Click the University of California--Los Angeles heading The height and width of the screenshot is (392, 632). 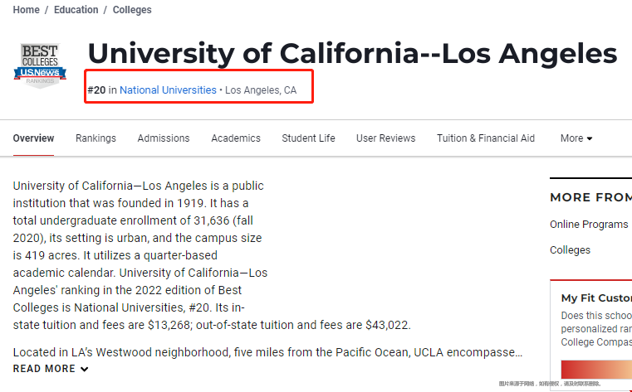[x=352, y=54]
